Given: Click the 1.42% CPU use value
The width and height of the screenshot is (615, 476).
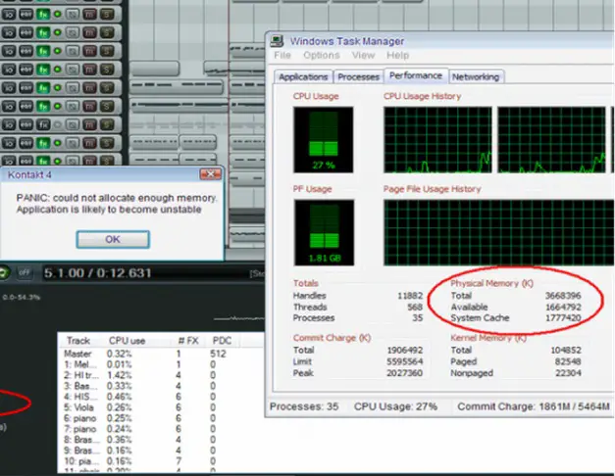Looking at the screenshot, I should click(120, 375).
